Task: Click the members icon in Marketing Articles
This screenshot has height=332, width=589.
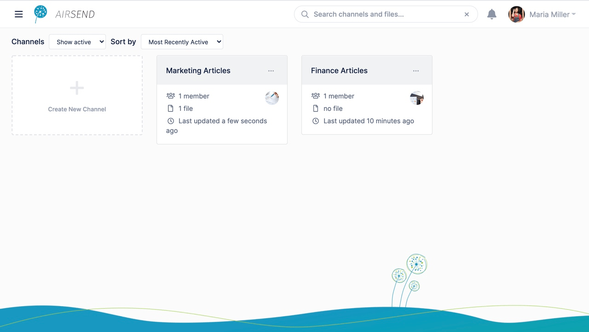Action: coord(171,96)
